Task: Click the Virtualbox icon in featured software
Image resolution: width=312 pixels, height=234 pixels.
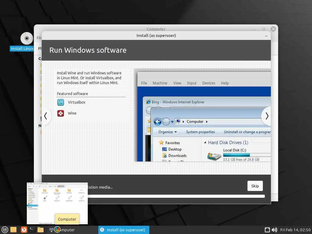Action: 61,102
